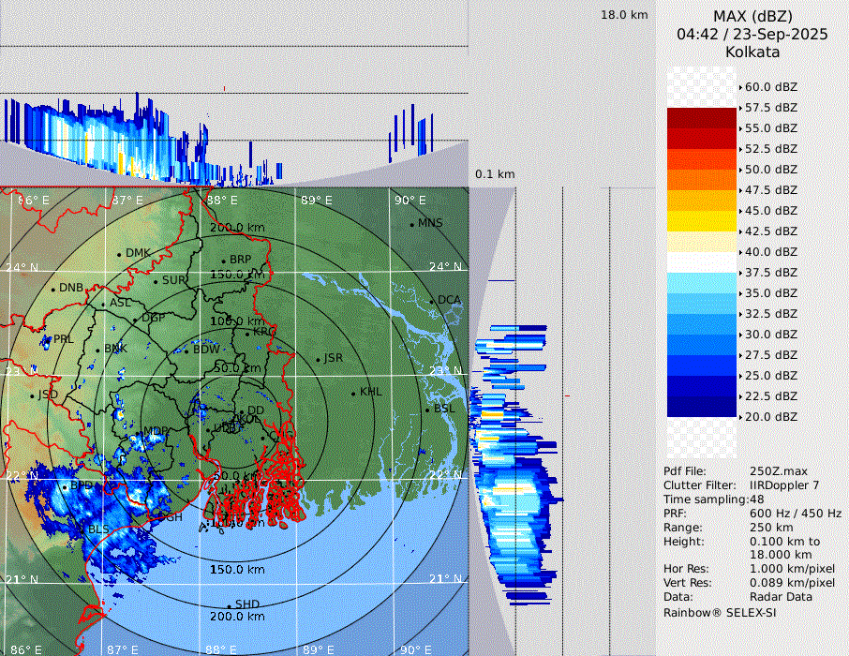Viewport: 849px width, 656px height.
Task: Click the SHD station marker dot
Action: click(229, 605)
